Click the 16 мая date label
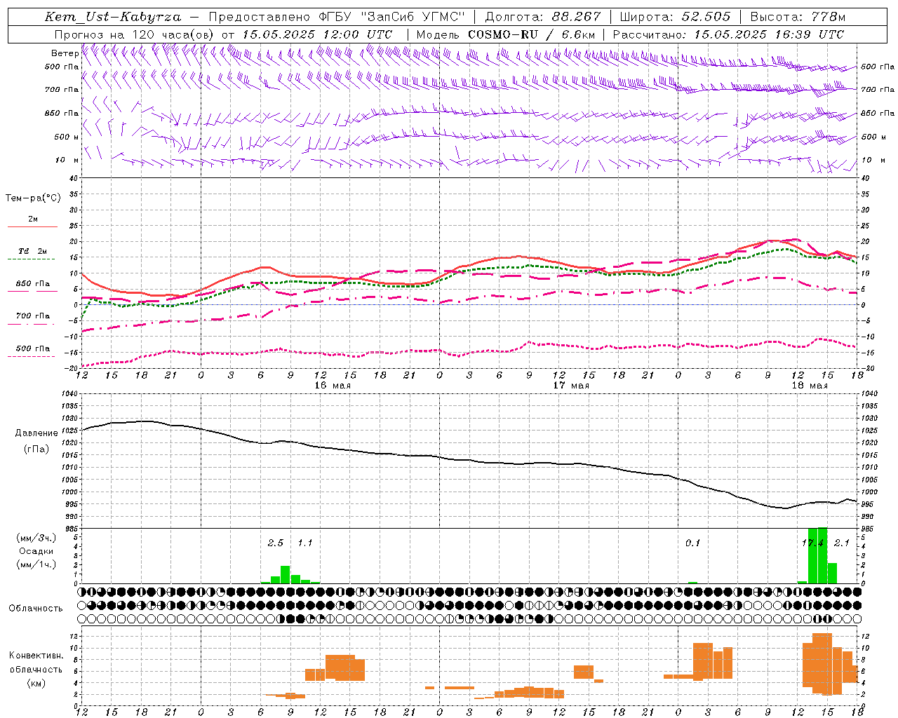This screenshot has width=898, height=718. [x=332, y=386]
